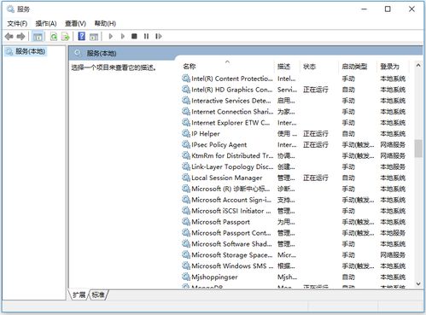This screenshot has width=426, height=315.
Task: Select Intel(R) HD Graphics Control service
Action: (295, 90)
